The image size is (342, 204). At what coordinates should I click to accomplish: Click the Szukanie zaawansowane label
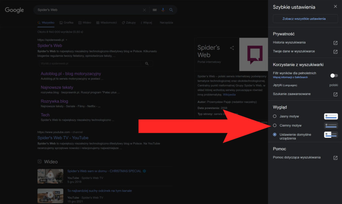pos(292,94)
